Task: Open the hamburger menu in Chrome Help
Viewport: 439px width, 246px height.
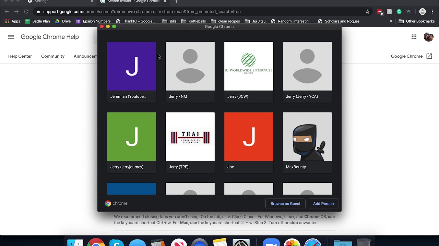Action: (11, 37)
